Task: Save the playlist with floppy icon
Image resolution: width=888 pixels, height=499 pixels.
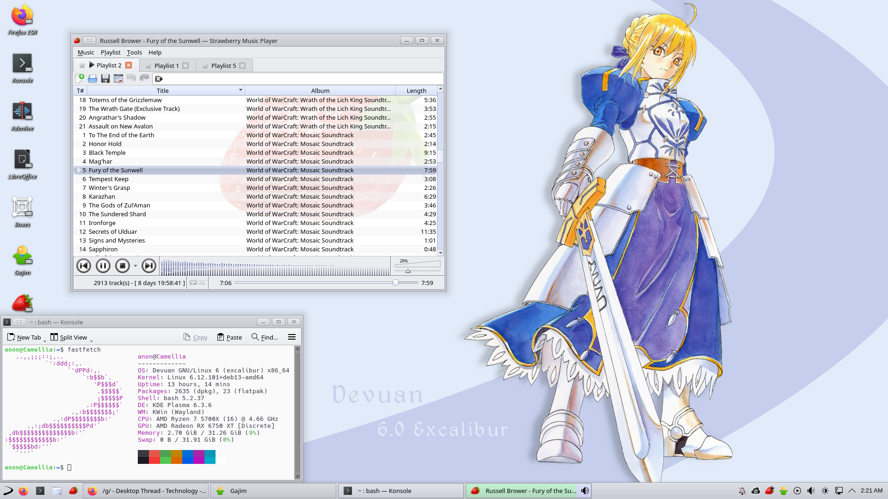Action: coord(105,79)
